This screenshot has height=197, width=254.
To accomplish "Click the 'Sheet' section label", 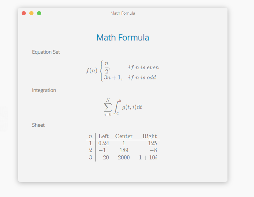I will [38, 125].
